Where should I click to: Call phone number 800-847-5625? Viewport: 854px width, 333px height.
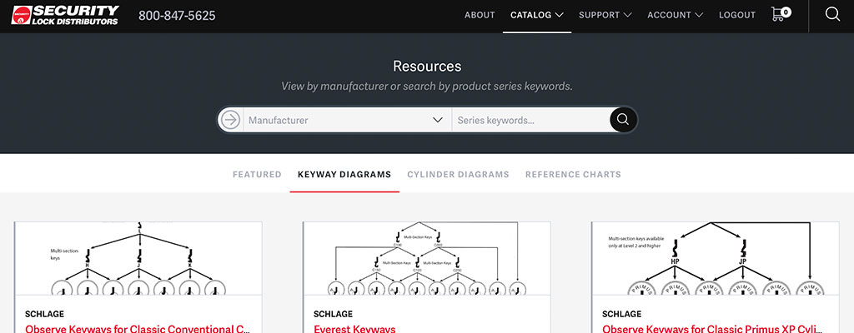(x=177, y=15)
